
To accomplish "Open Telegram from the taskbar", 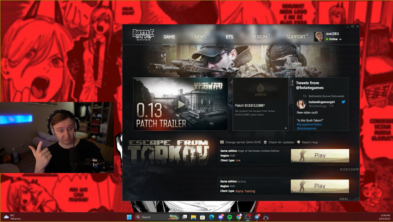I will coord(257,217).
